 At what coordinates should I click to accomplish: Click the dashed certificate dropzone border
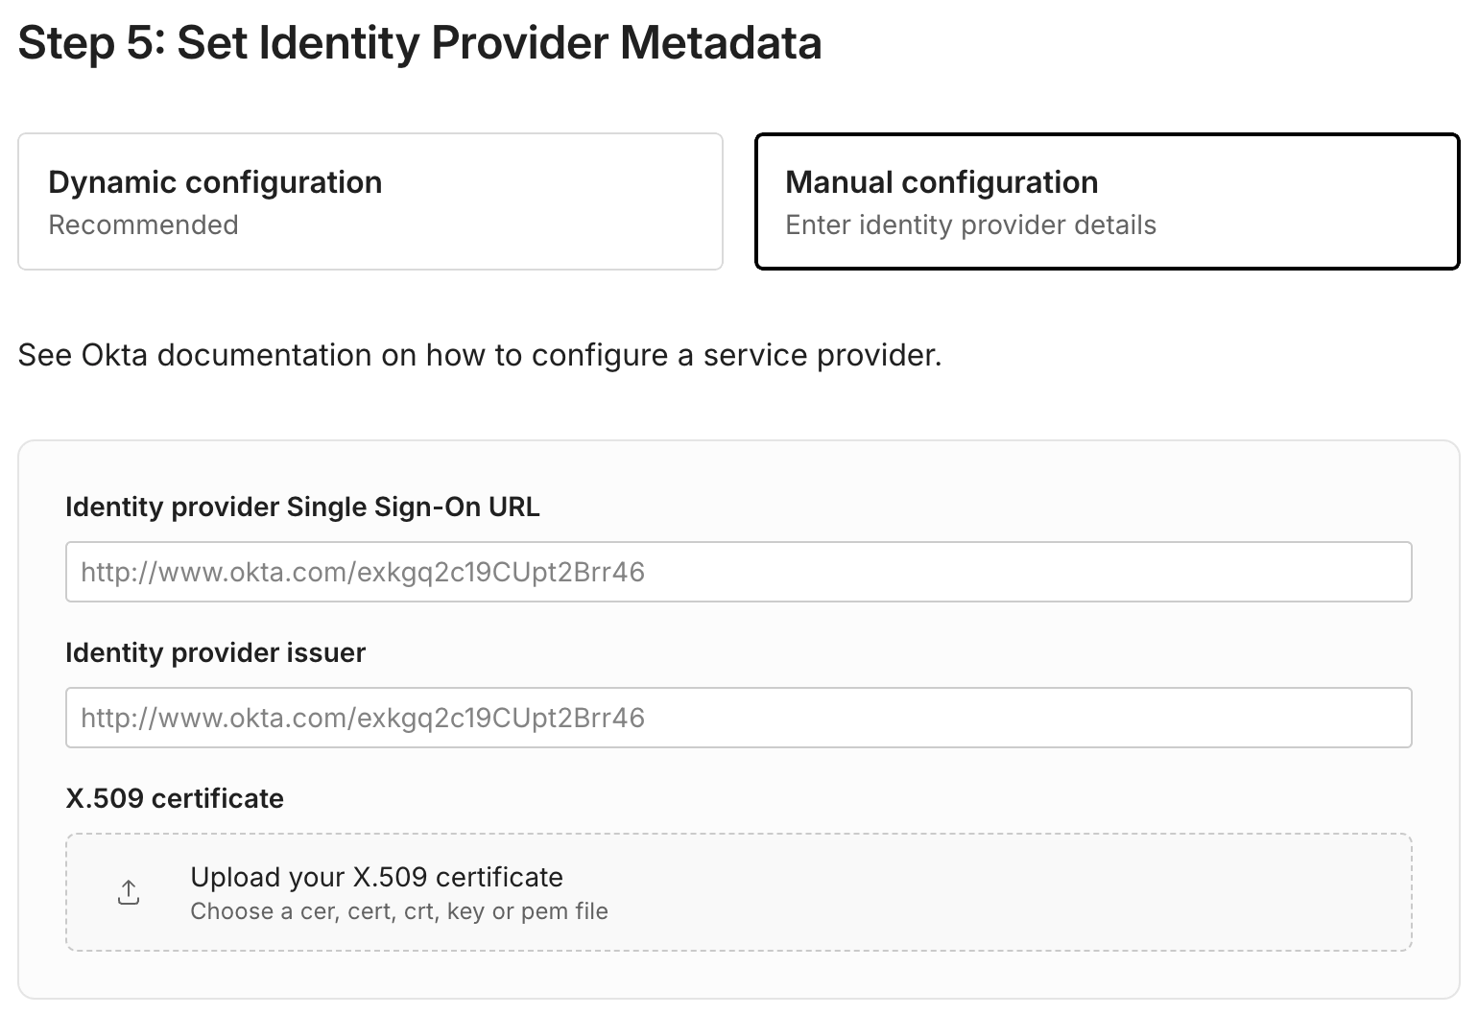tap(738, 835)
